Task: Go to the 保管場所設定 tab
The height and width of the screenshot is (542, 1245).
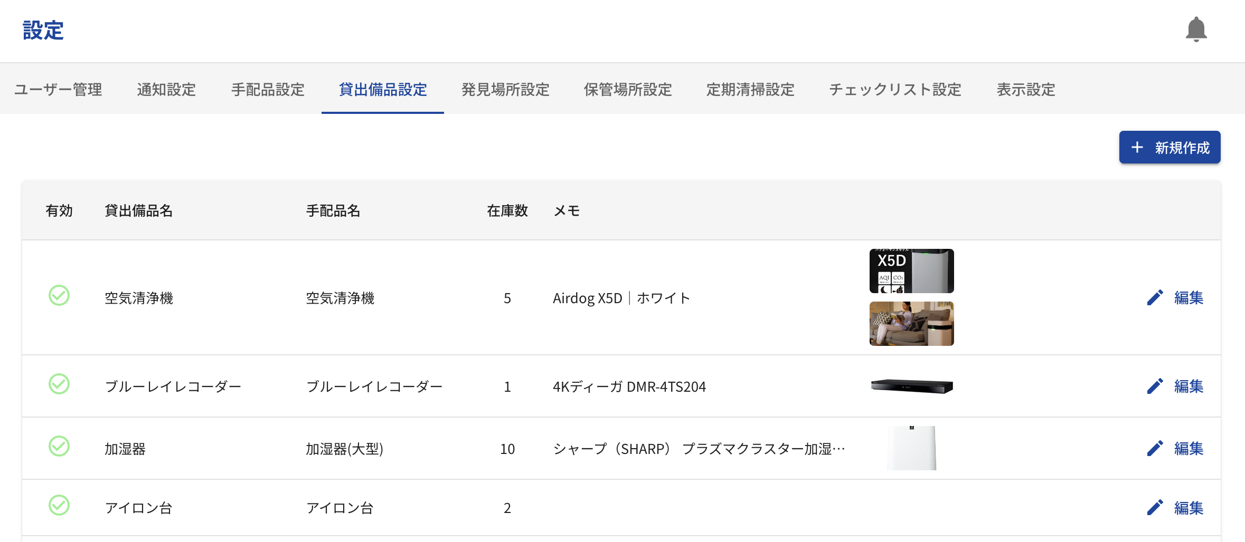Action: (x=628, y=90)
